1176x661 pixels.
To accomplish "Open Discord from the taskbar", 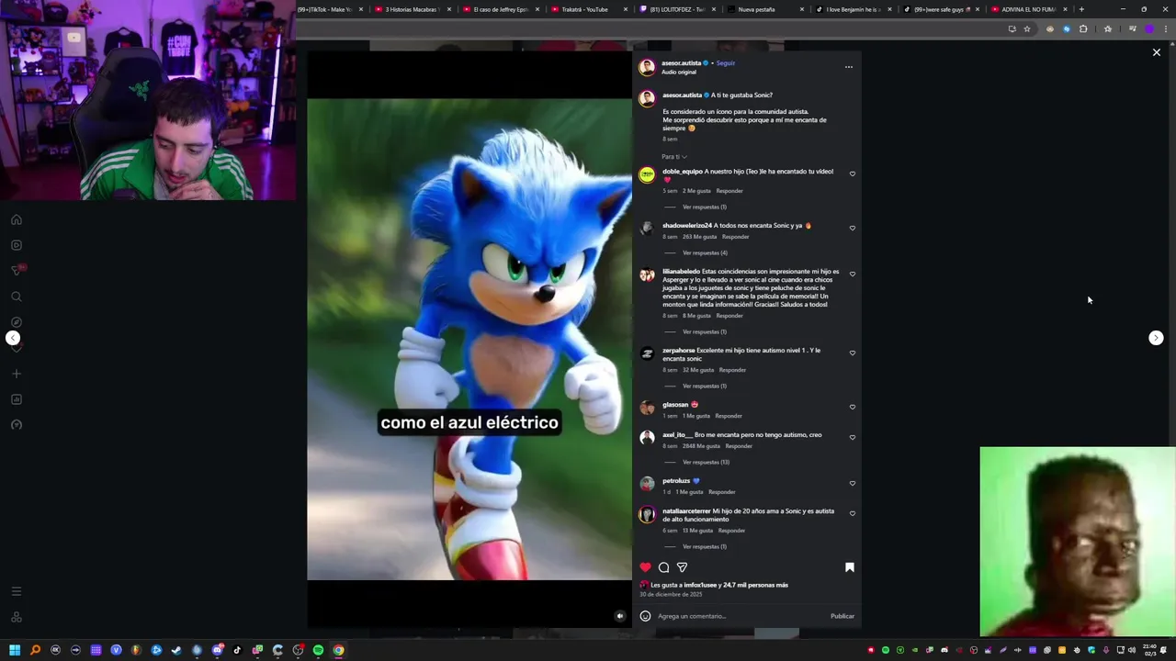I will click(217, 650).
